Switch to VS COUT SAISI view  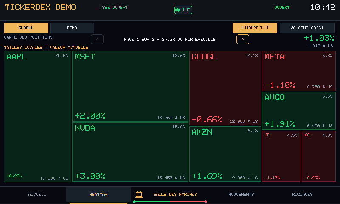[x=307, y=28]
